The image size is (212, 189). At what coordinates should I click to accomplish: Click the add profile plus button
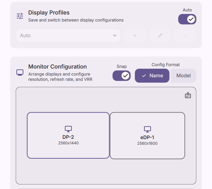[135, 36]
